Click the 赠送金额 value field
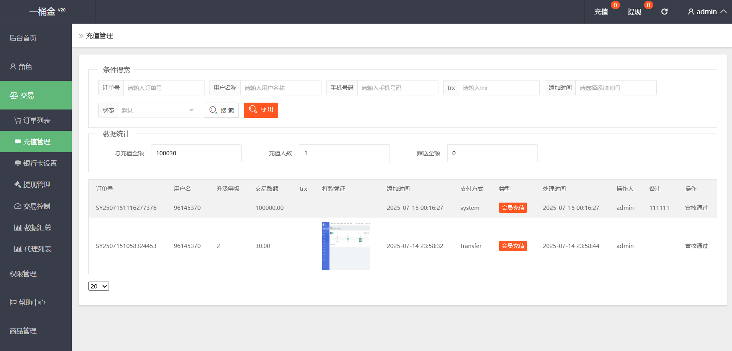Image resolution: width=732 pixels, height=351 pixels. pos(492,153)
